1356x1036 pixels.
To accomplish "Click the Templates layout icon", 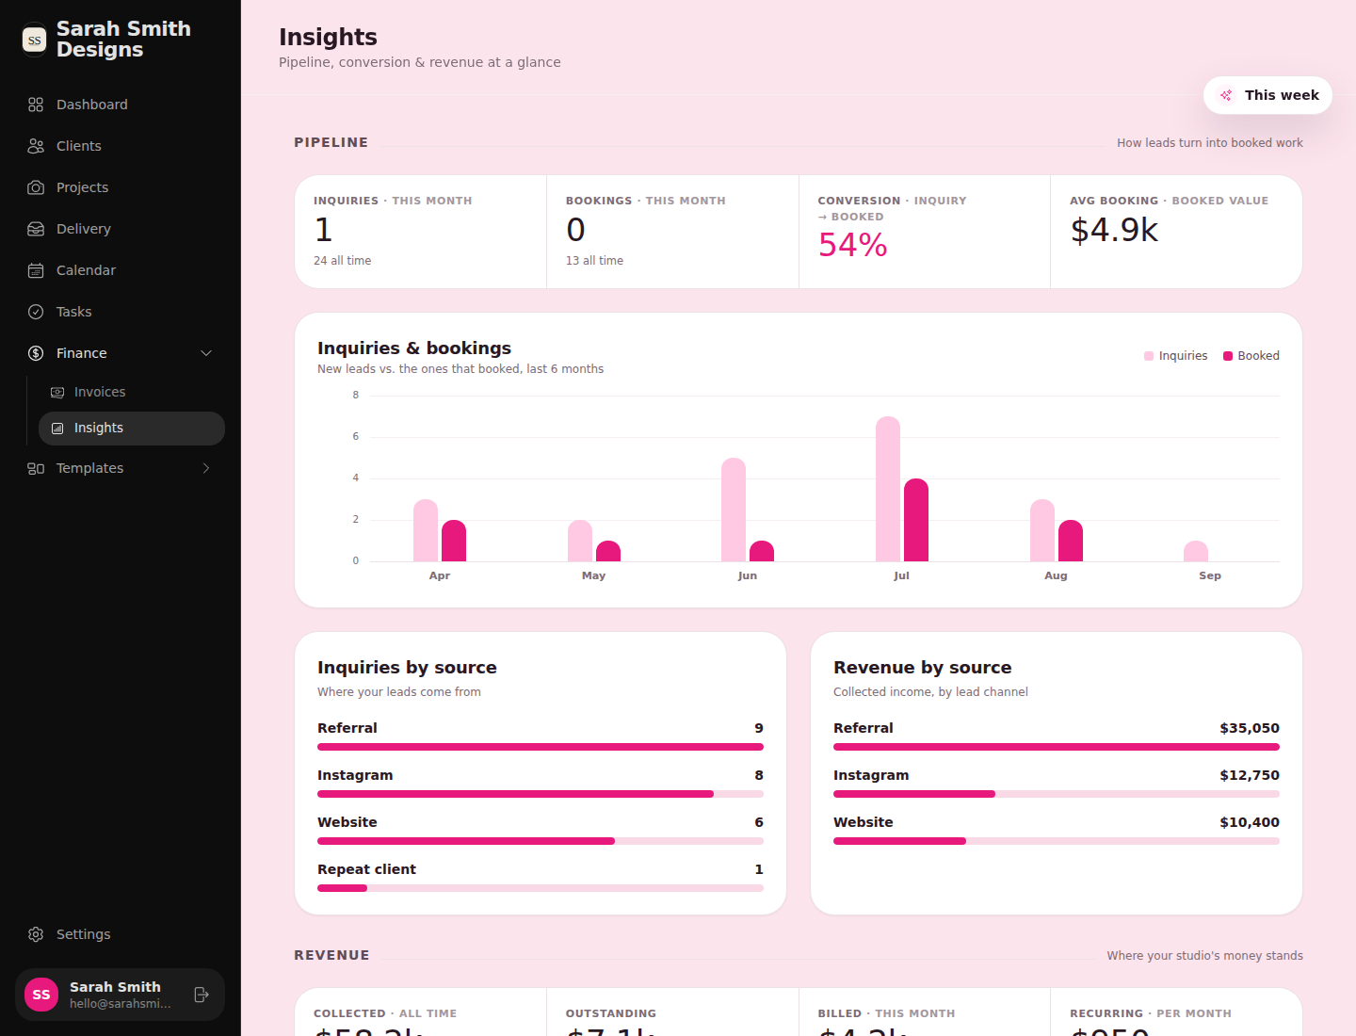I will coord(36,468).
